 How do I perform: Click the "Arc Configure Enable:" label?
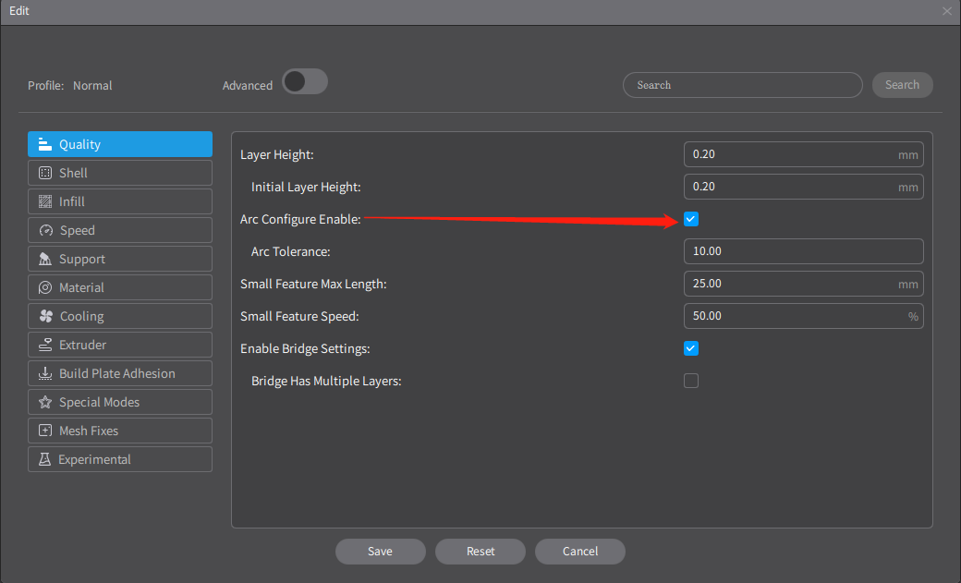pyautogui.click(x=300, y=220)
